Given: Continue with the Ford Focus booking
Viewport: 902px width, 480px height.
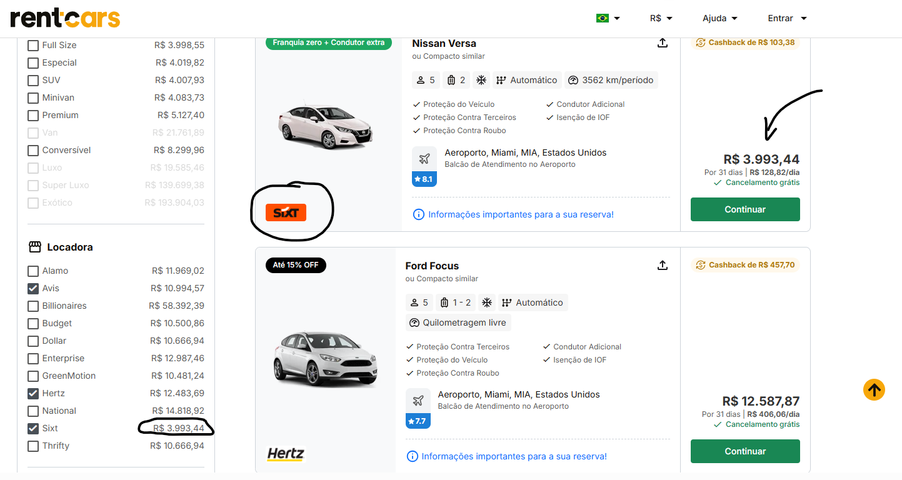Looking at the screenshot, I should click(744, 451).
